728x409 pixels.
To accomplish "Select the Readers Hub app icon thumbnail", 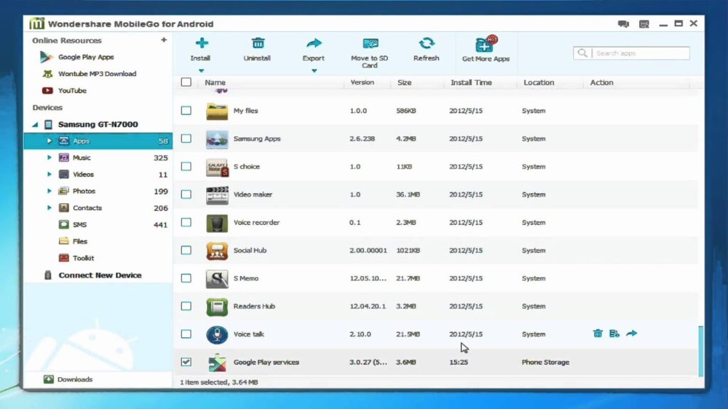I will point(217,307).
